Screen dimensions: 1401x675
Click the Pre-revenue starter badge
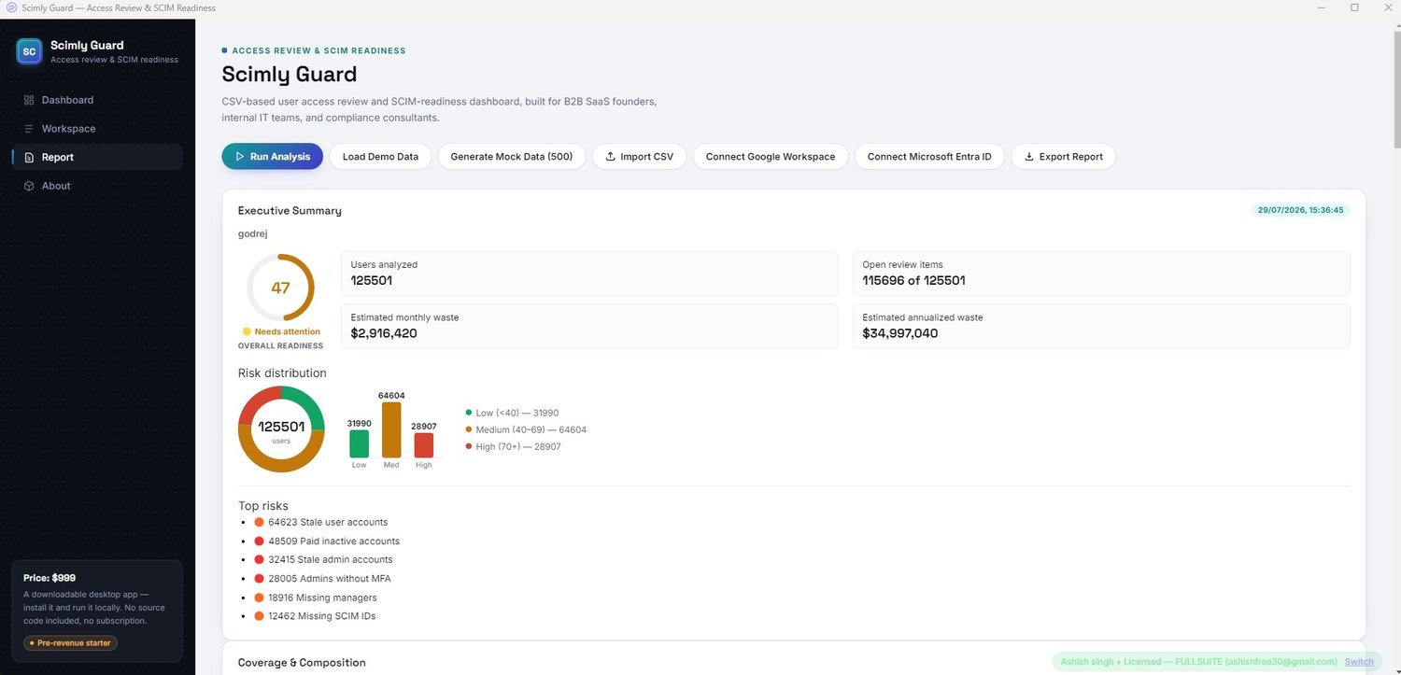pyautogui.click(x=71, y=643)
